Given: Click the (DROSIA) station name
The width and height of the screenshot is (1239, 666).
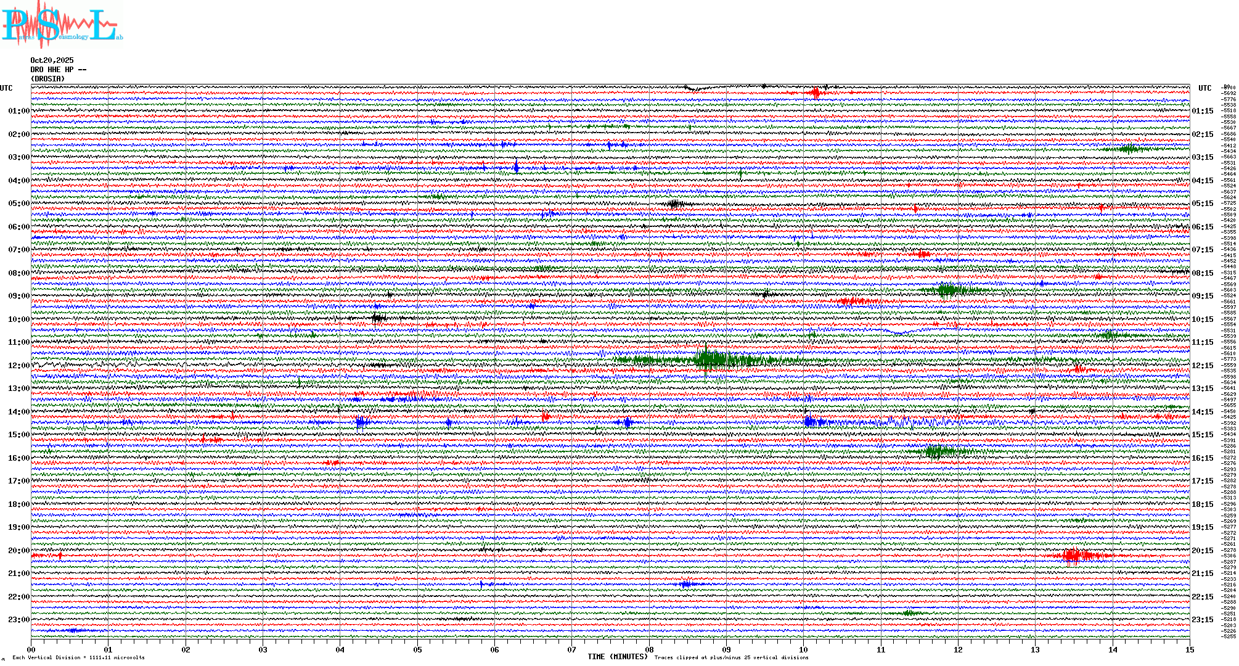Looking at the screenshot, I should (47, 79).
